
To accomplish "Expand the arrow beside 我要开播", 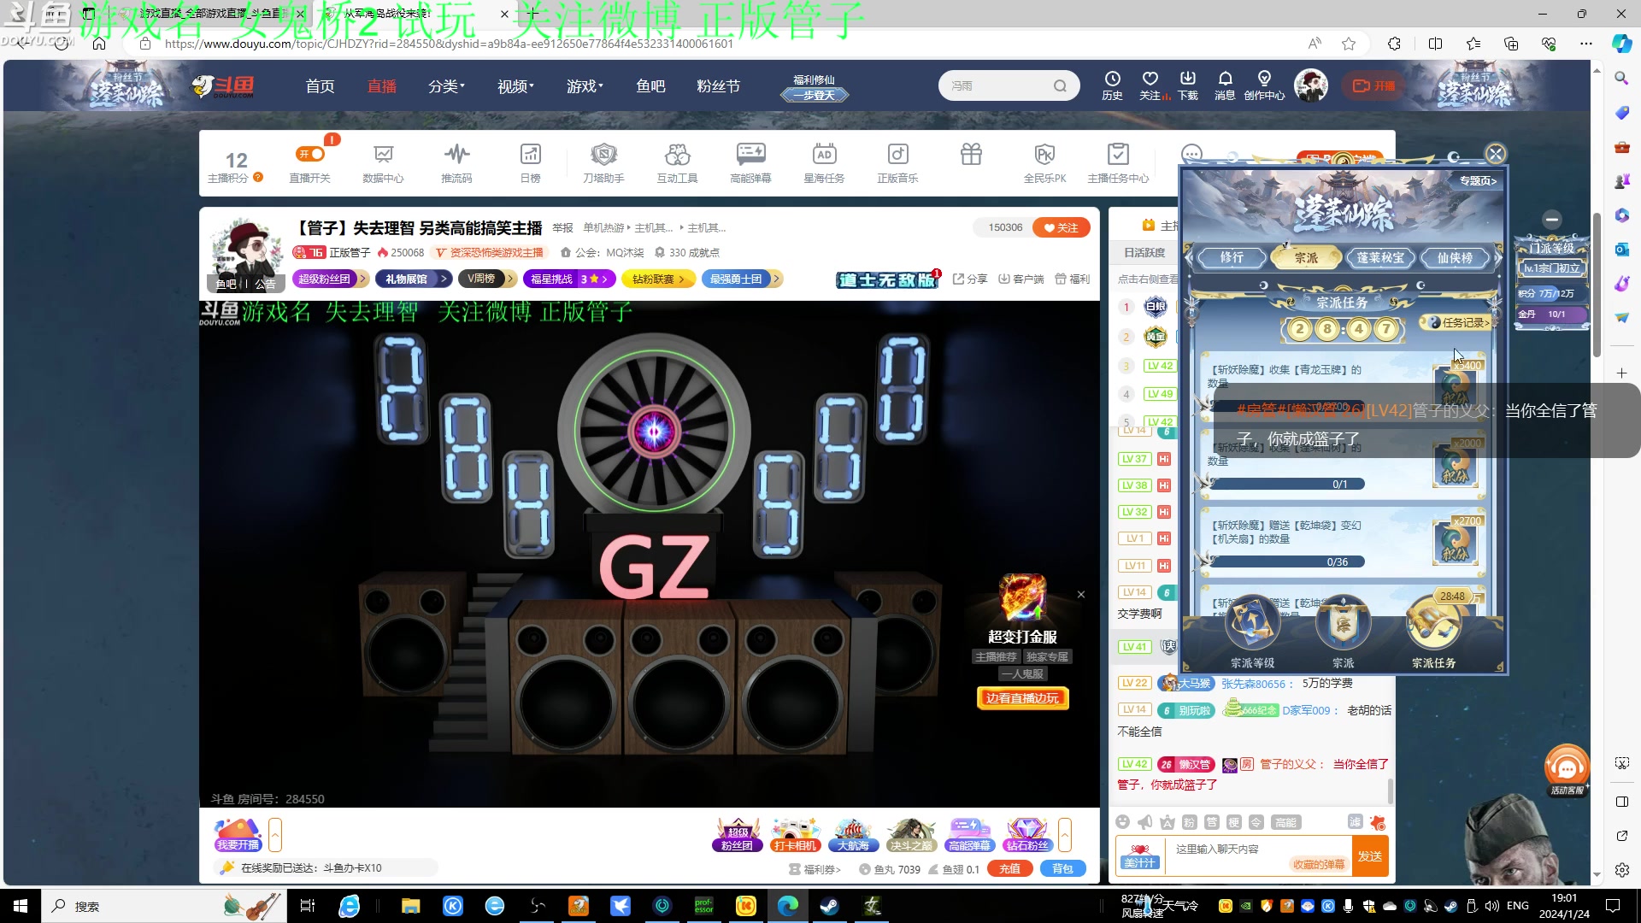I will (275, 835).
